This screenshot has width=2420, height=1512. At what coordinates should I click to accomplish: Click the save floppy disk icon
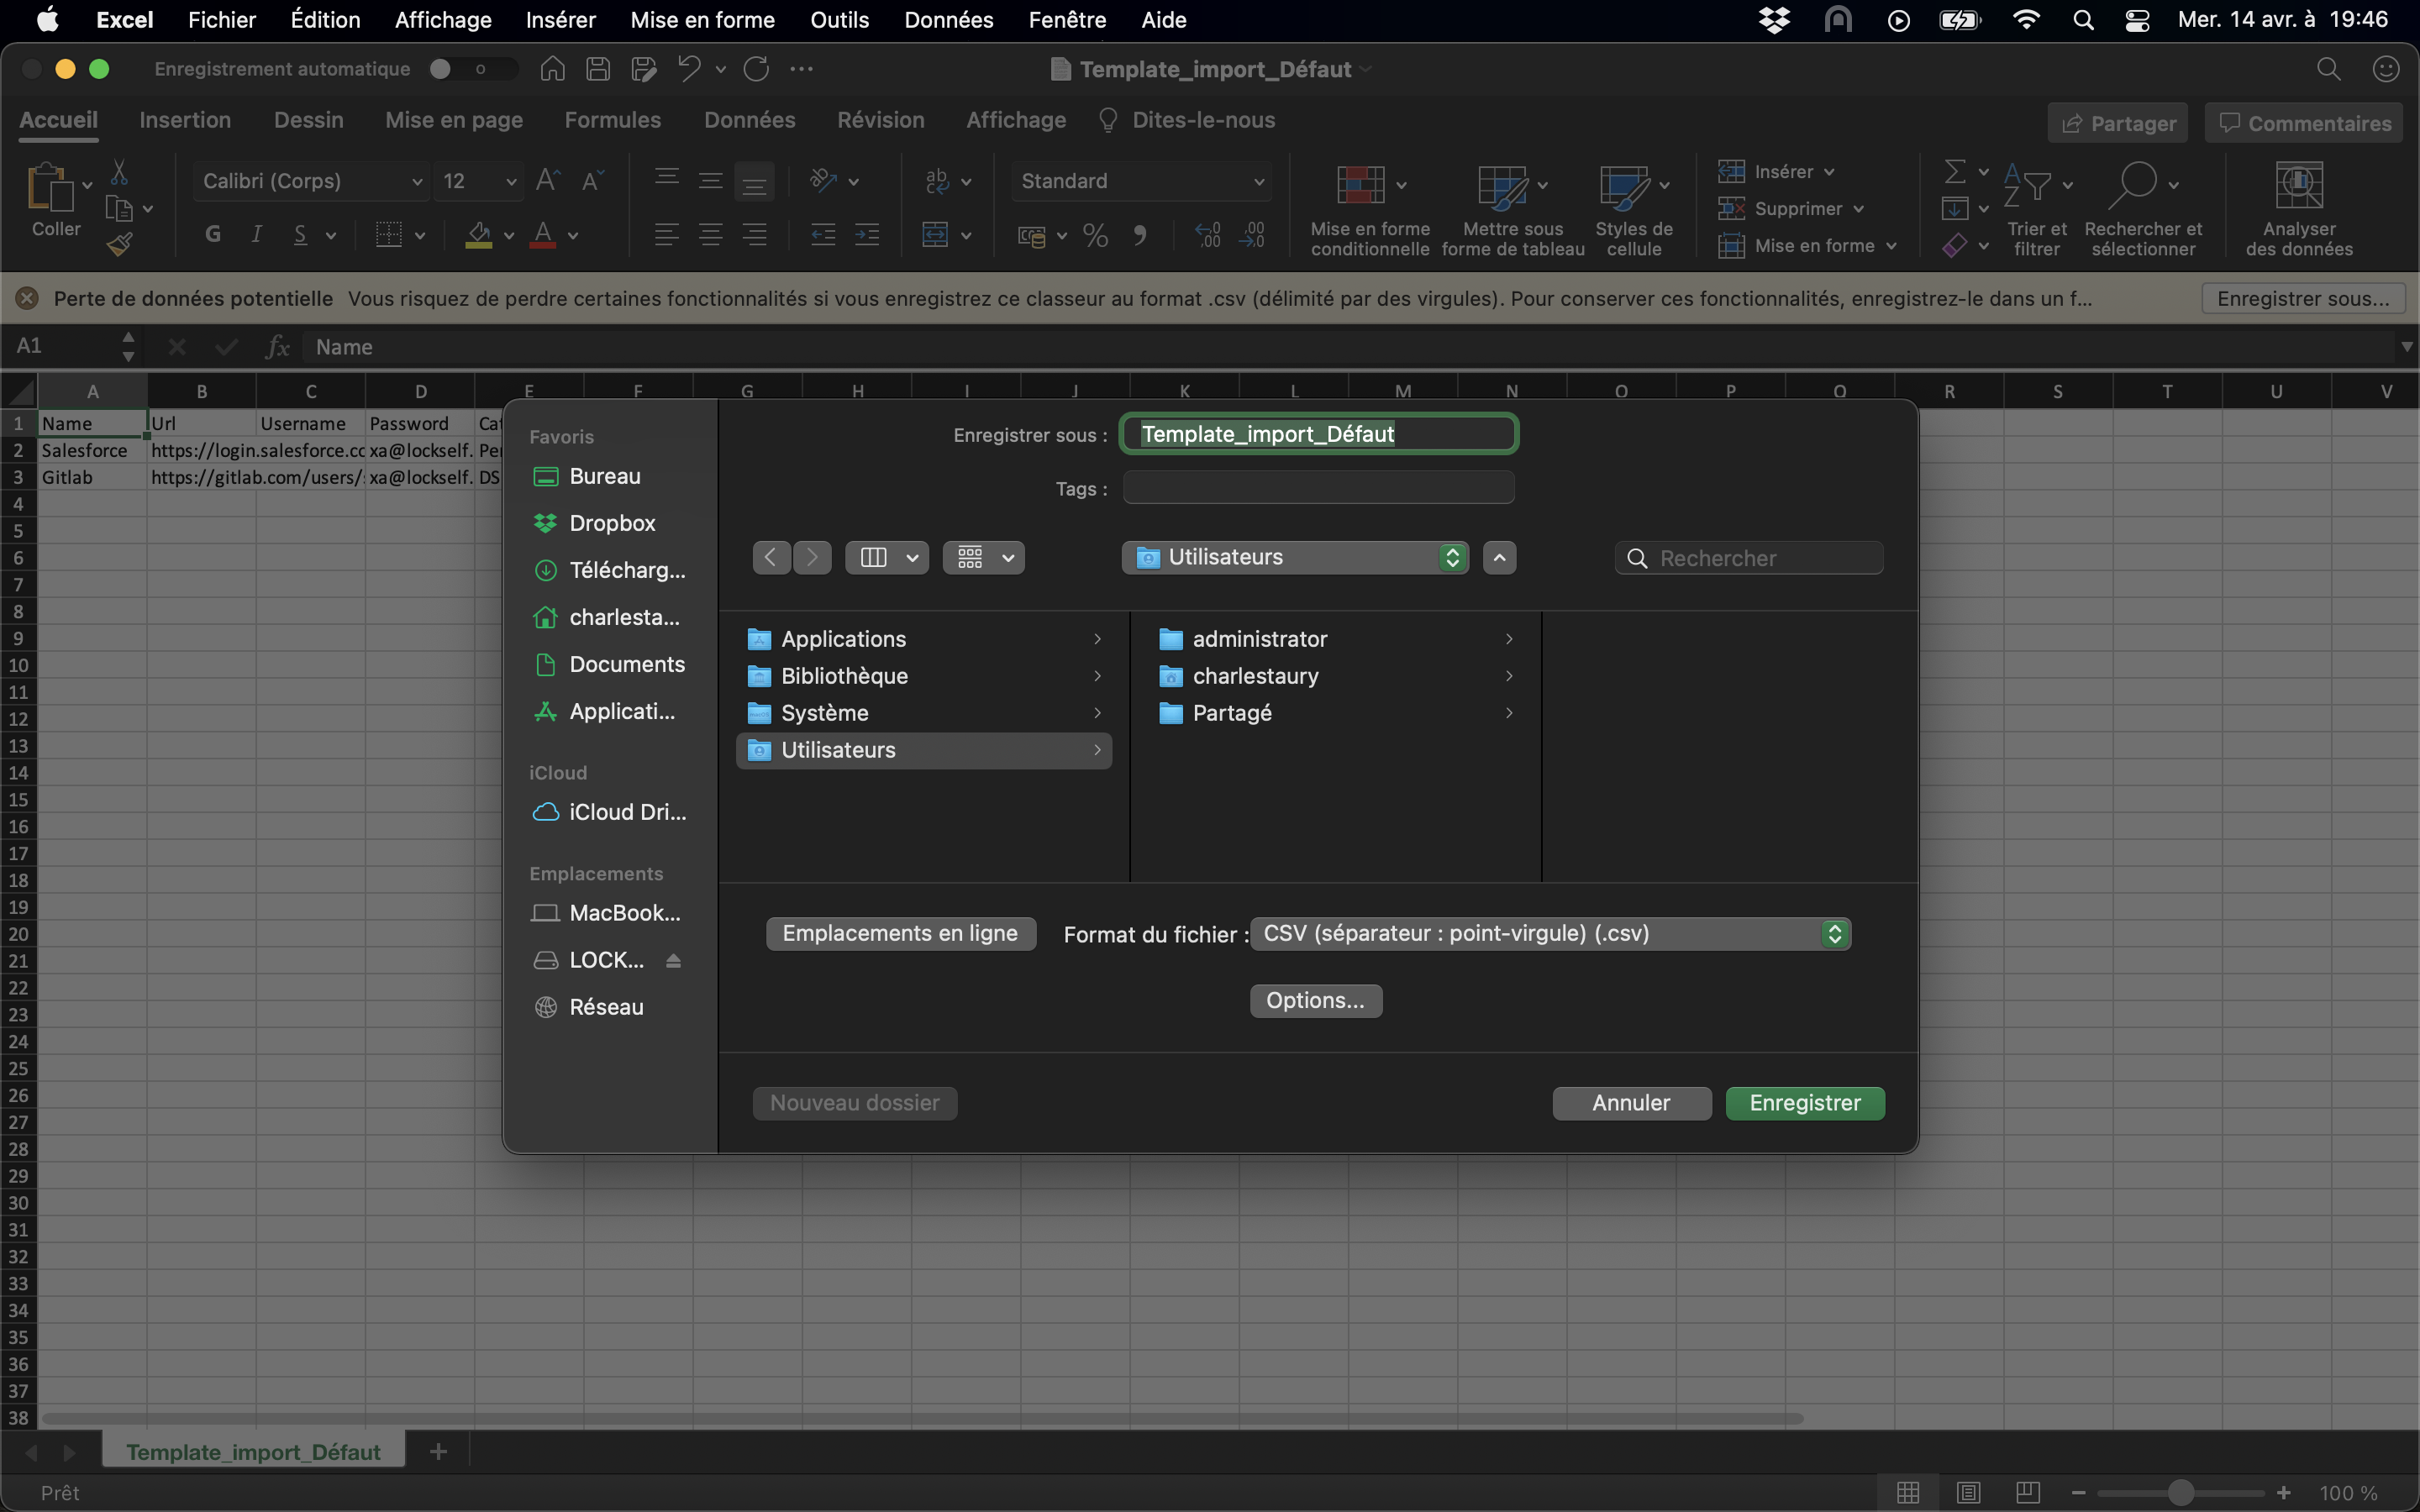point(598,69)
